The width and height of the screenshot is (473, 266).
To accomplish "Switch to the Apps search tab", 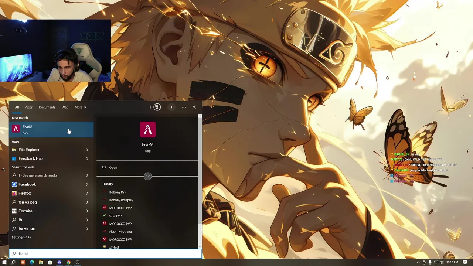I will click(x=29, y=107).
